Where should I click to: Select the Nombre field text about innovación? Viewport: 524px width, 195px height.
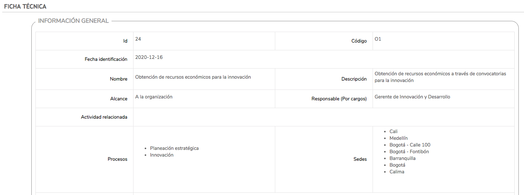coord(193,77)
